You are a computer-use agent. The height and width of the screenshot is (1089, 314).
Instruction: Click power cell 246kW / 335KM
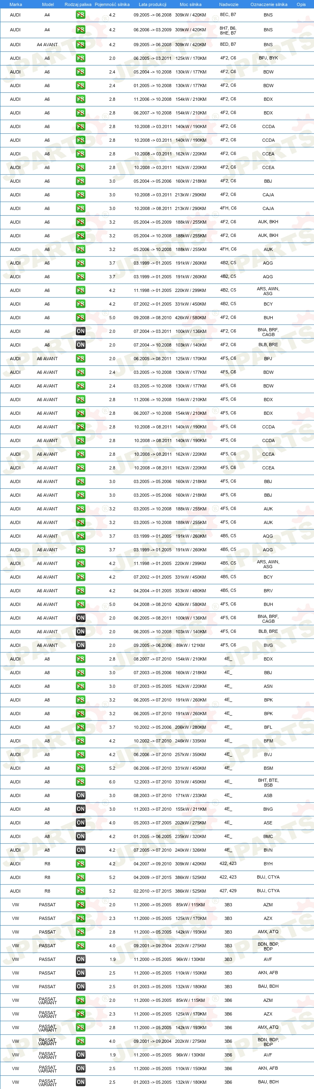coord(191,741)
